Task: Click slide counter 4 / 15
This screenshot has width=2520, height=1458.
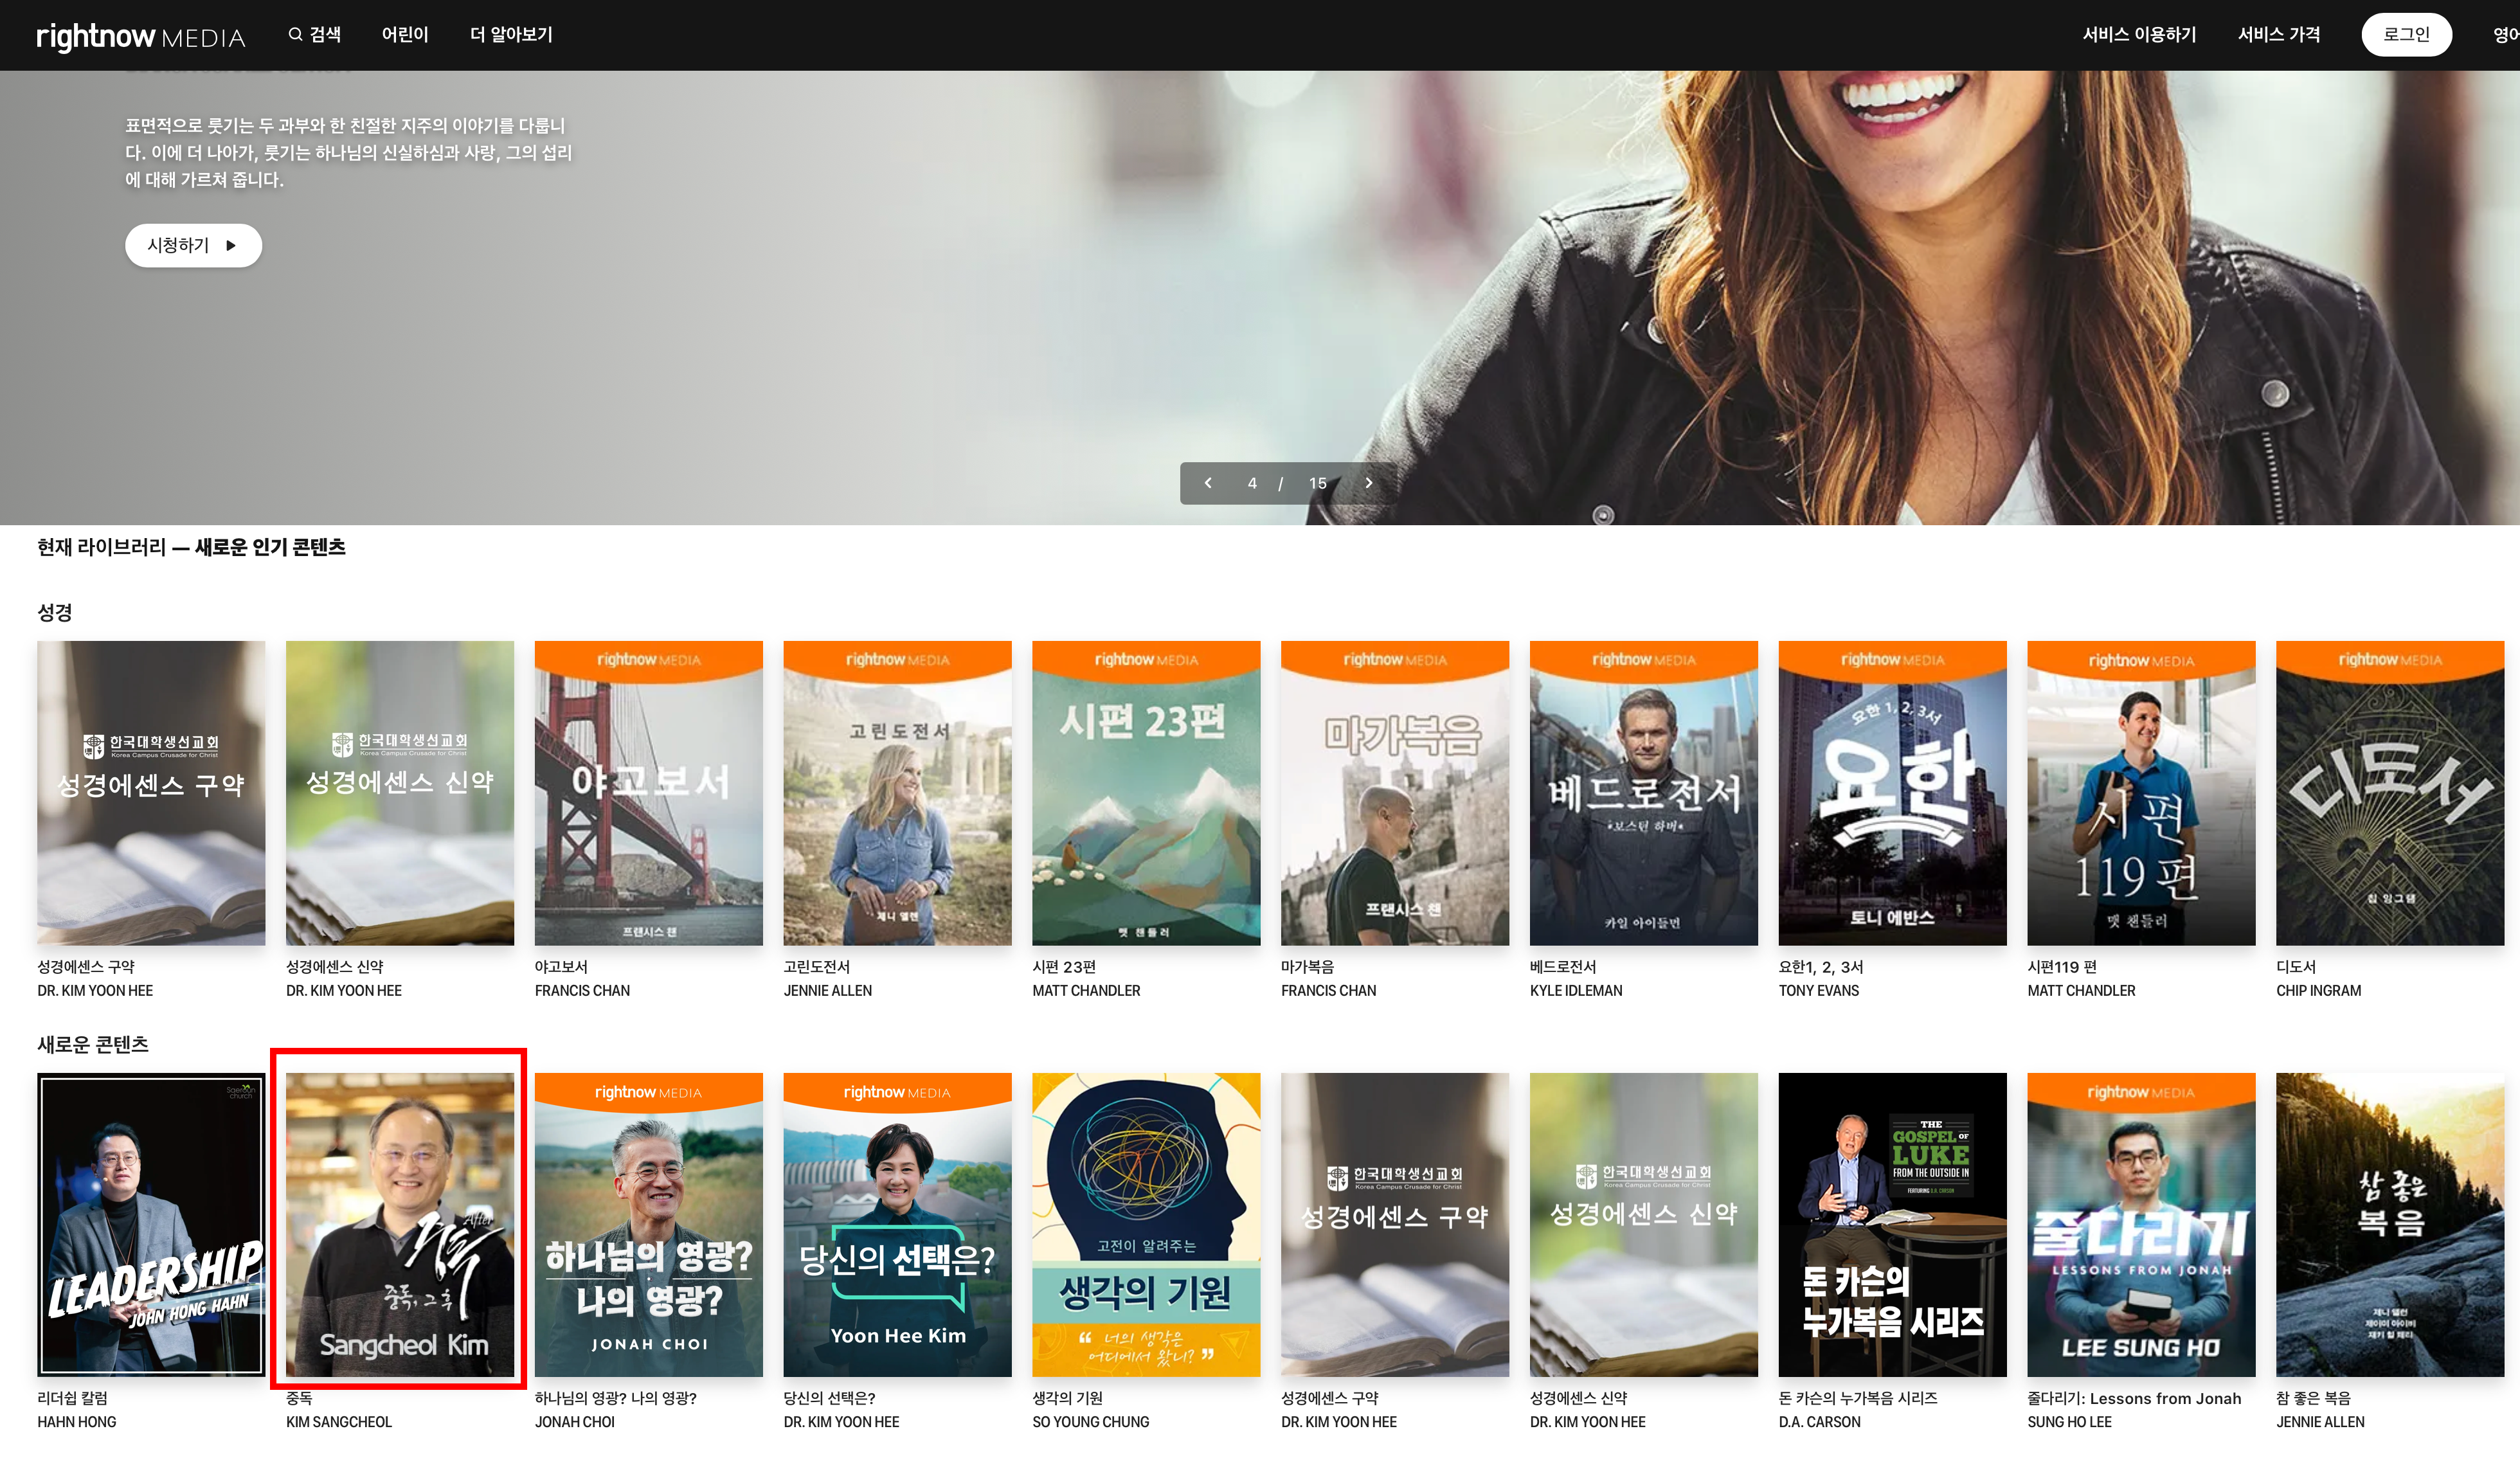Action: click(x=1287, y=483)
